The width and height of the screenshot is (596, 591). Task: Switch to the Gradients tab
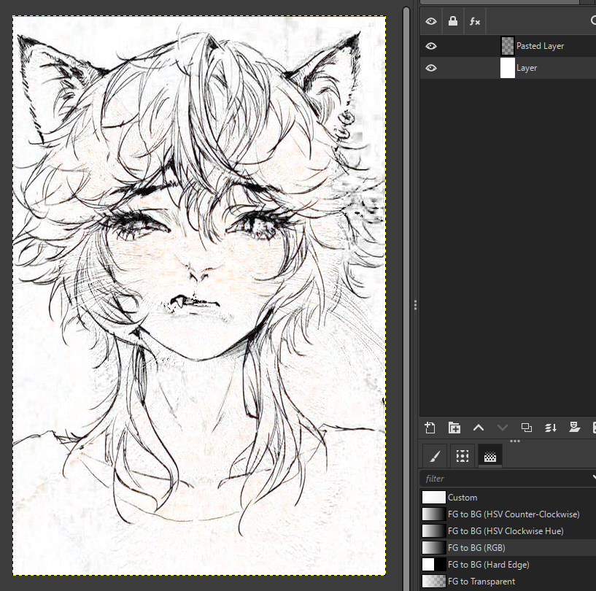click(x=490, y=456)
